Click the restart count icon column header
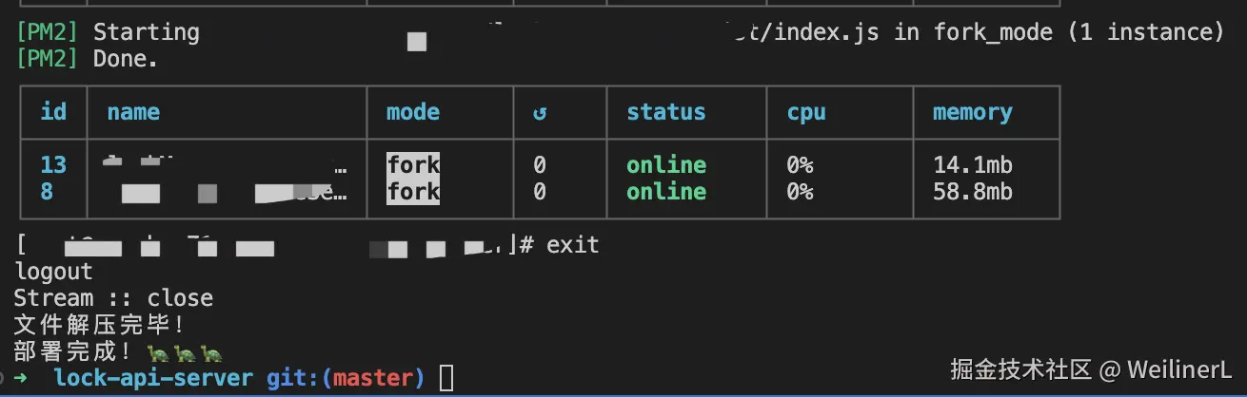The height and width of the screenshot is (397, 1247). (x=540, y=113)
